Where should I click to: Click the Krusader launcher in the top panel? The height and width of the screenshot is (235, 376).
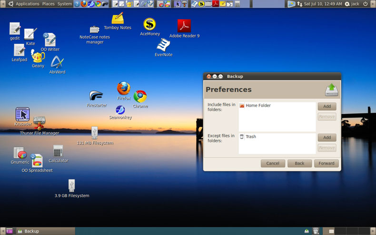[x=177, y=4]
